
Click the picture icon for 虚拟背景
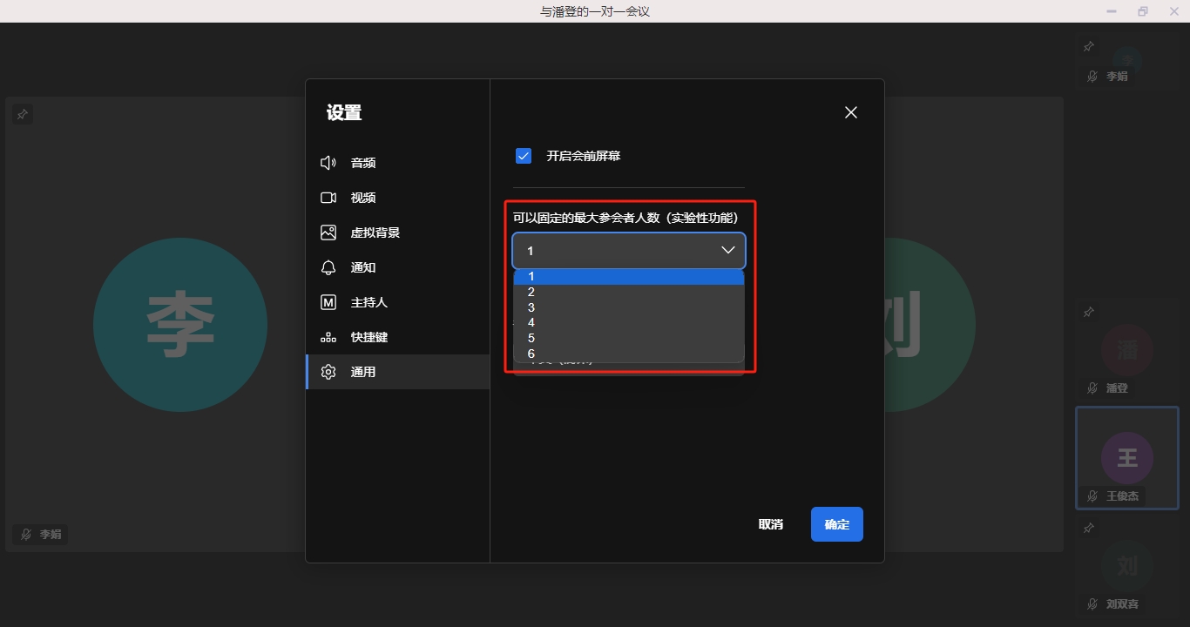tap(328, 233)
